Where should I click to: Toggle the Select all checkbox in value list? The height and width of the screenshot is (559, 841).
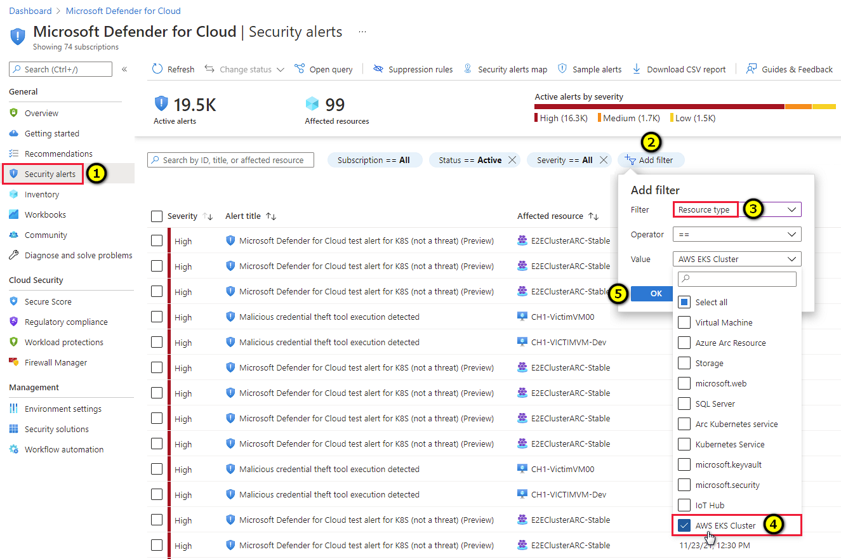click(684, 302)
